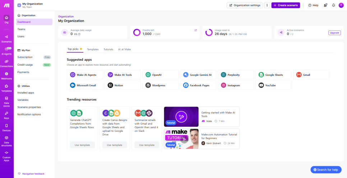Open the user profile avatar
Image resolution: width=347 pixels, height=178 pixels.
(341, 5)
